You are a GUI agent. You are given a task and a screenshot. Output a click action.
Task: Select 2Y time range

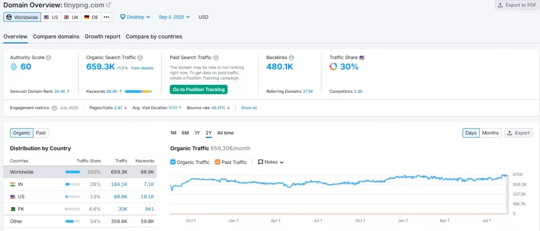coord(209,133)
